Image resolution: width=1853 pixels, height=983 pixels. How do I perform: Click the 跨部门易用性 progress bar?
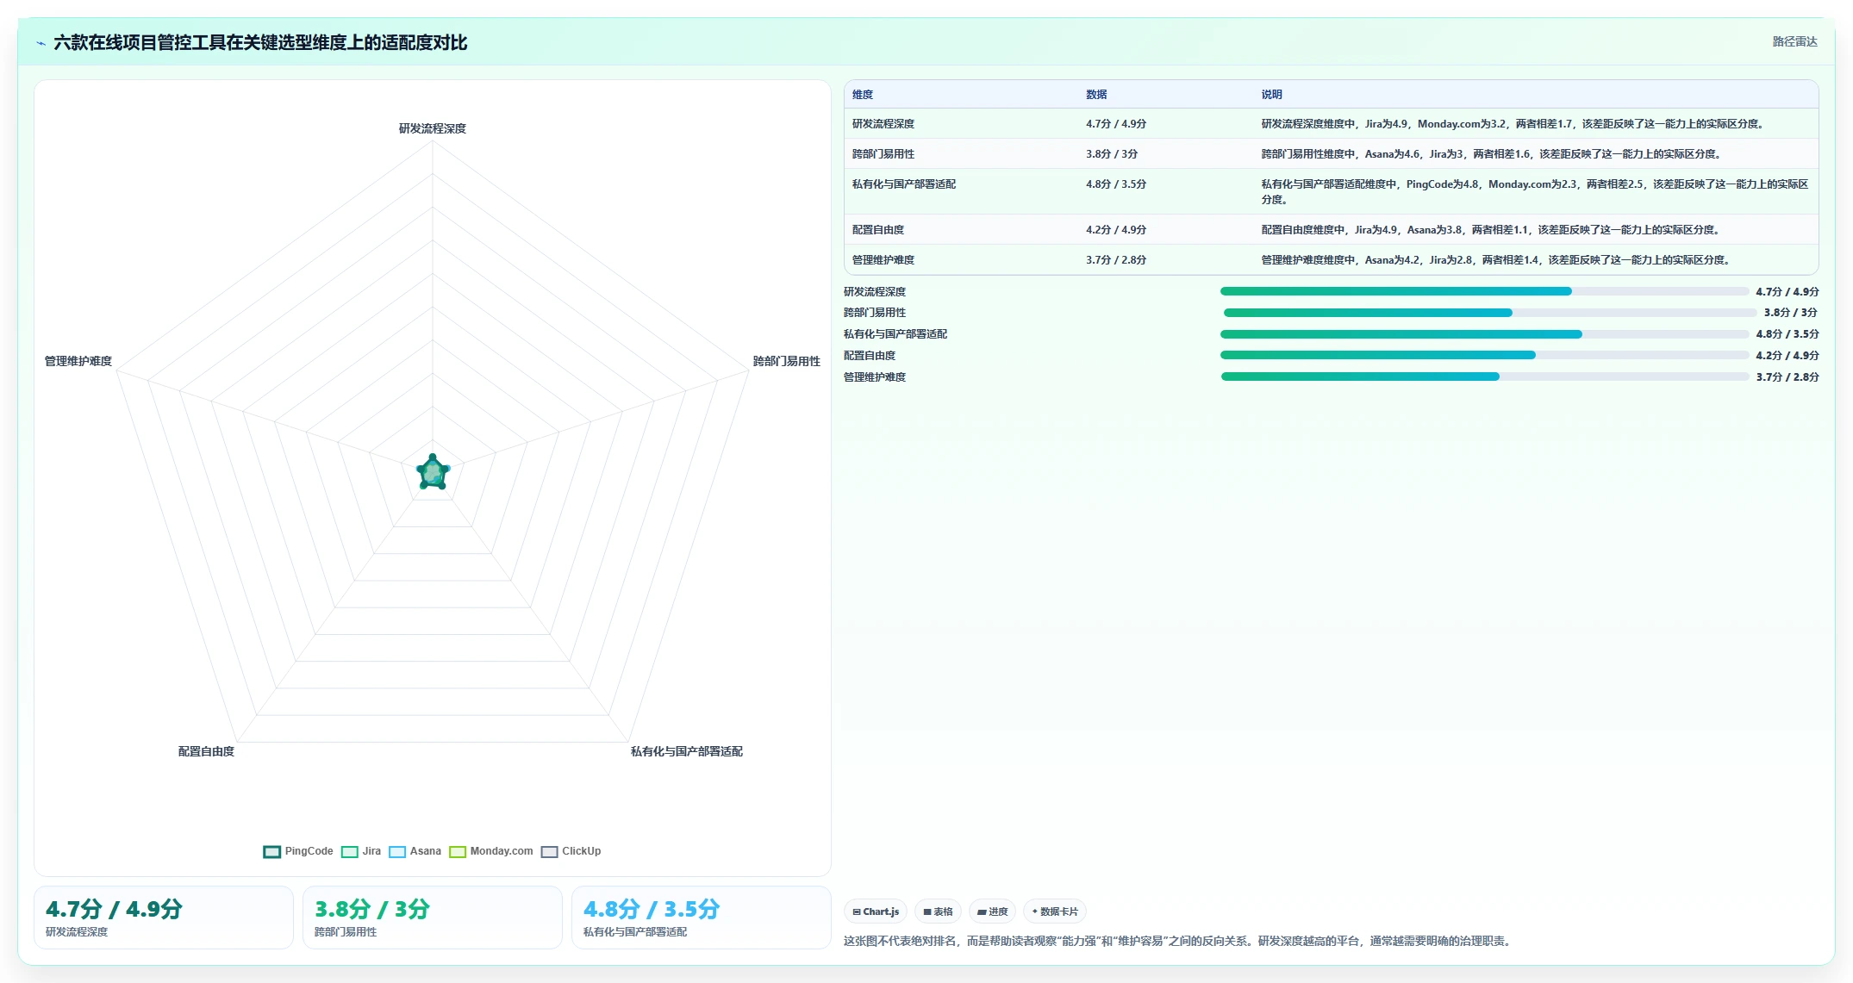point(1489,313)
